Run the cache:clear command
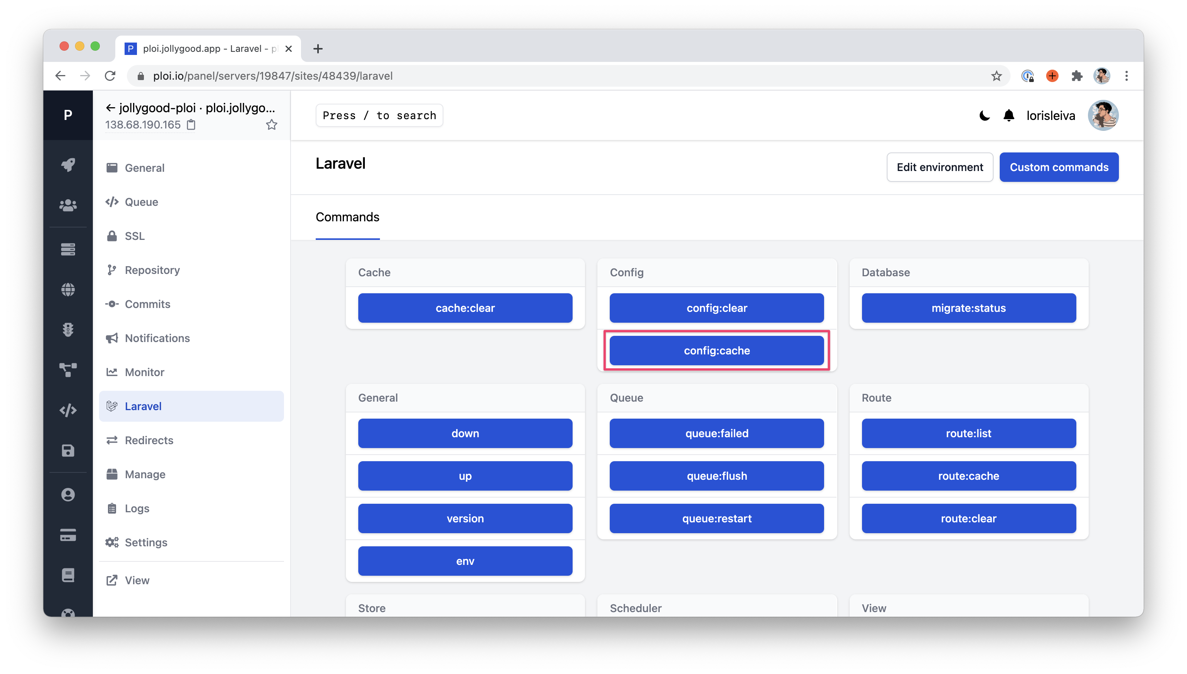 [465, 308]
